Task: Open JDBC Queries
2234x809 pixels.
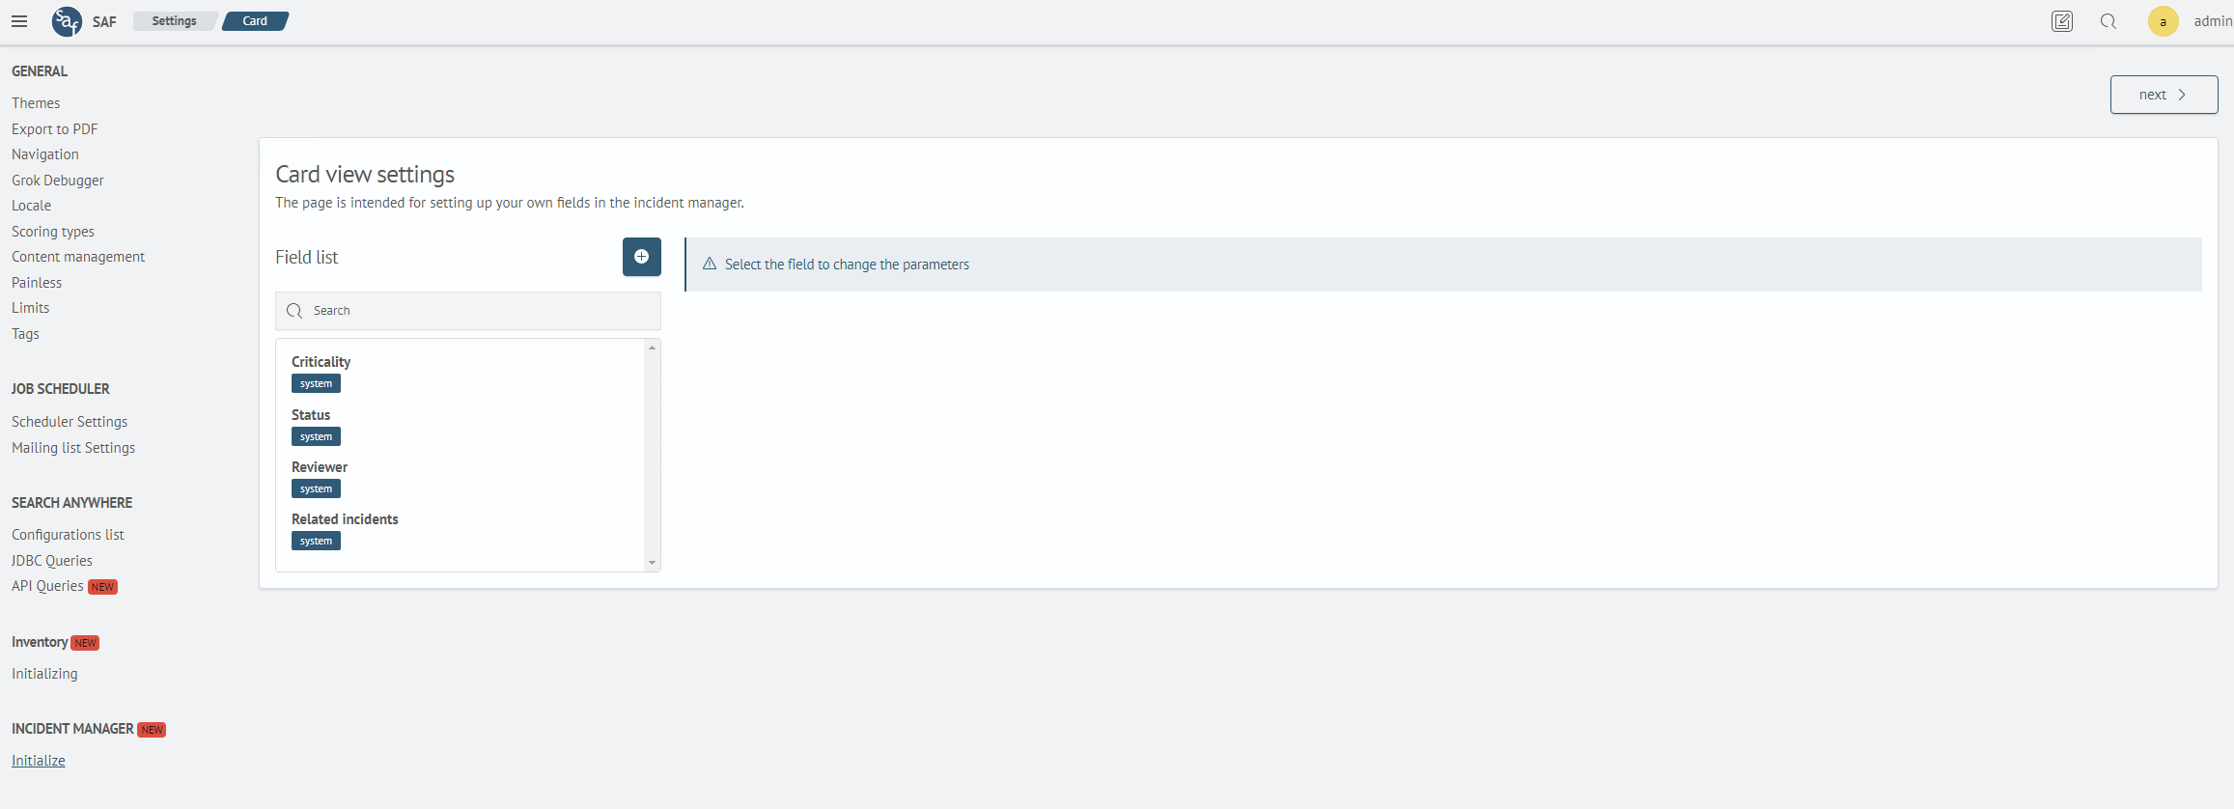Action: [x=52, y=561]
